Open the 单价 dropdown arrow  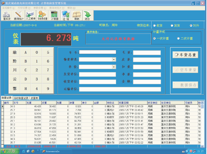114,67
